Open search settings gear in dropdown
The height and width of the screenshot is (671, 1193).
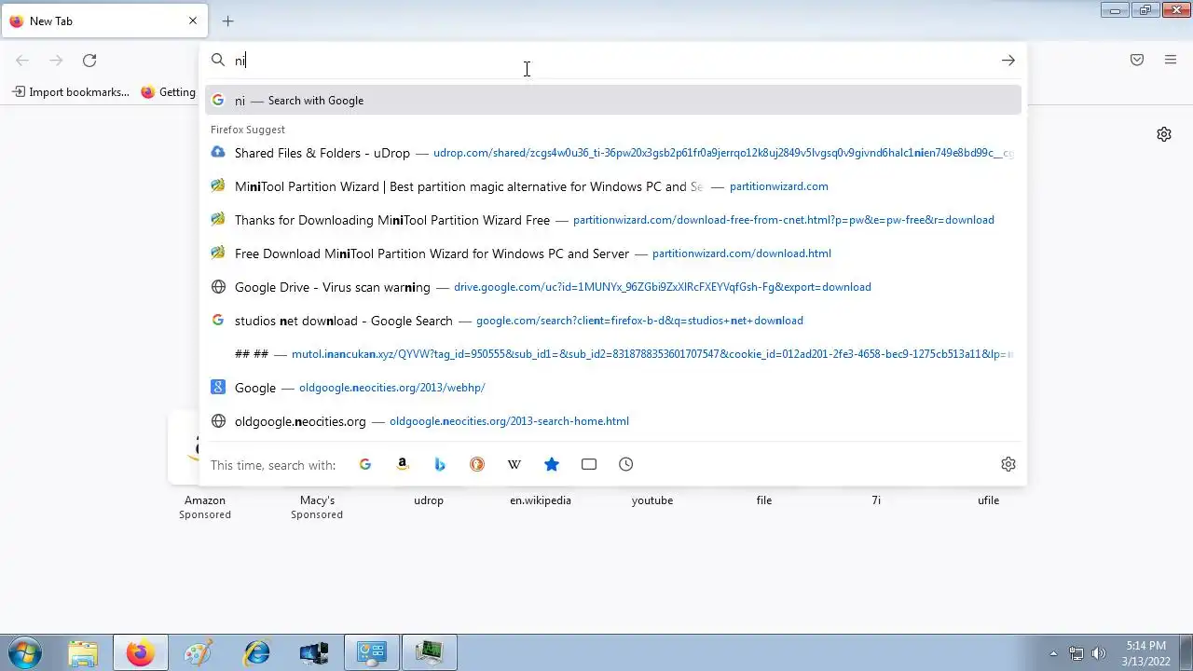coord(1008,464)
